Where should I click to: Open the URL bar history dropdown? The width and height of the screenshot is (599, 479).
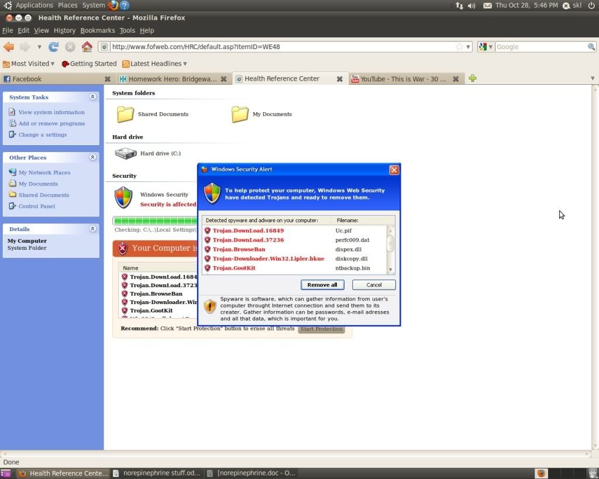point(468,47)
